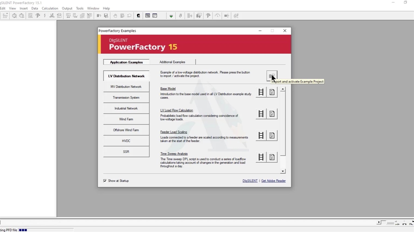The height and width of the screenshot is (232, 414).
Task: Click the DIgSILENT link
Action: 250,181
